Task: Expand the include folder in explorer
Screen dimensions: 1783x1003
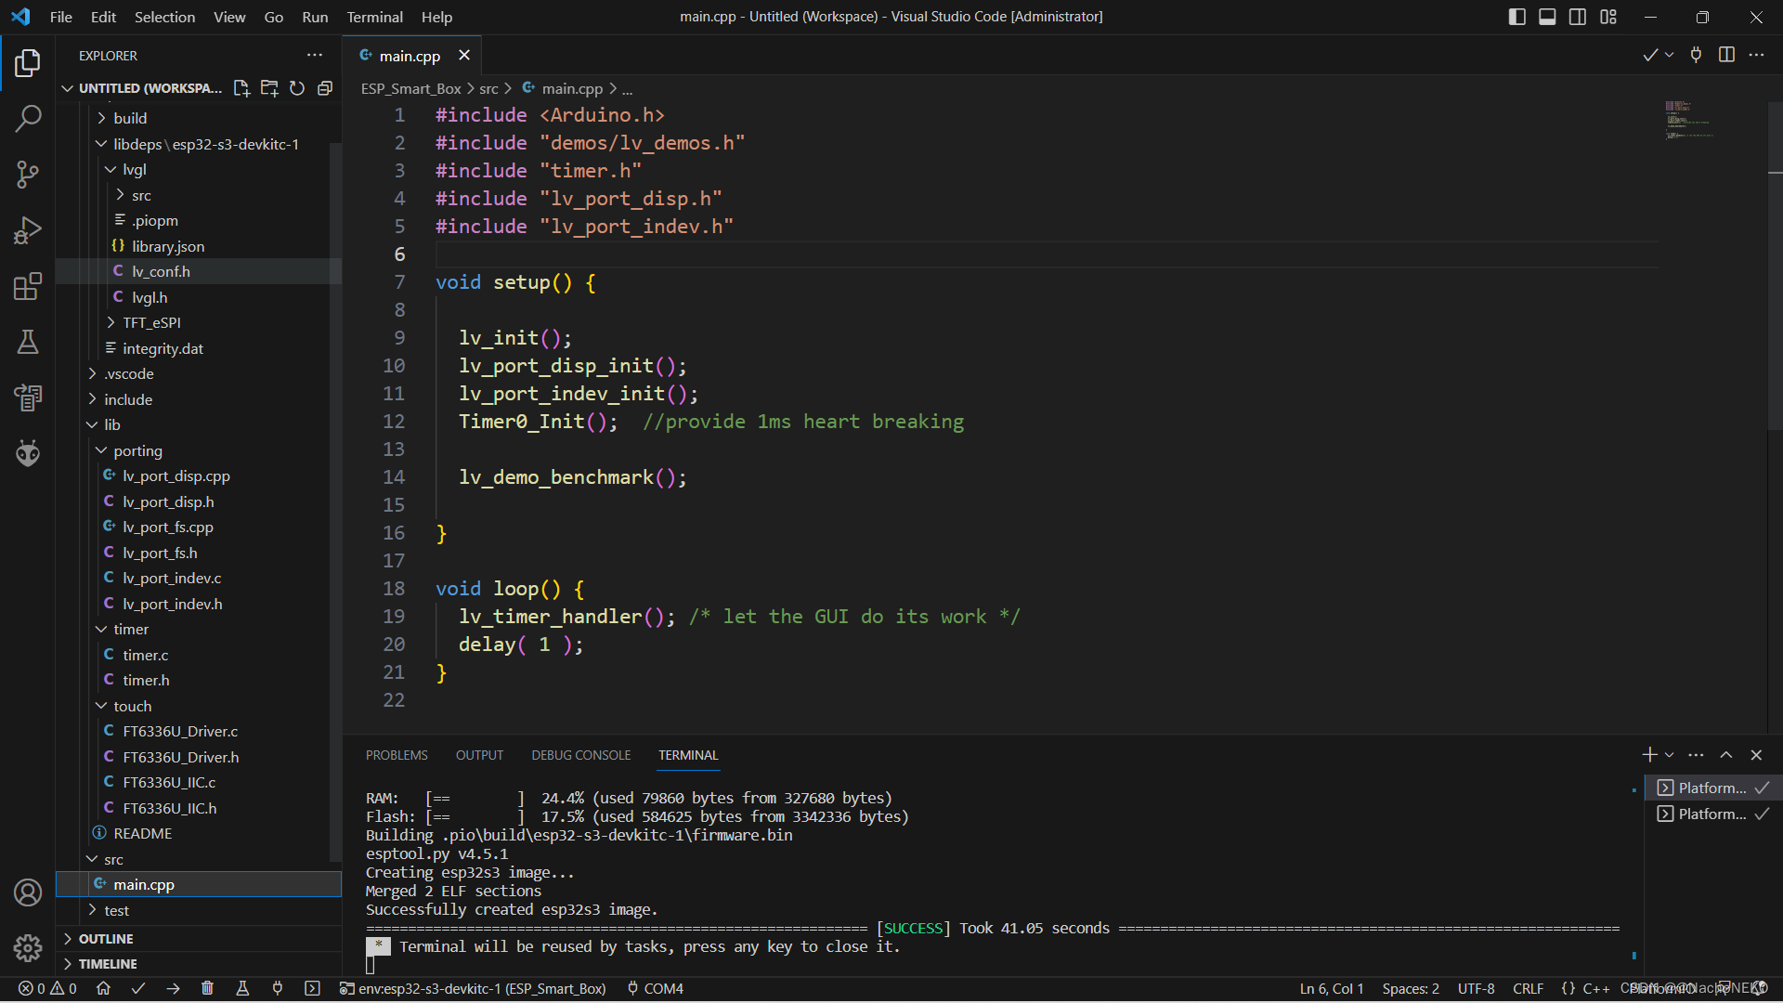Action: pos(128,398)
